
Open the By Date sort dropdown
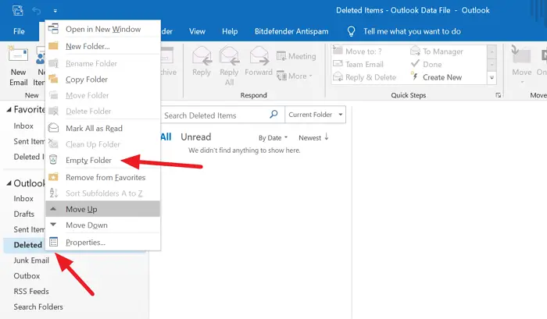[x=273, y=137]
